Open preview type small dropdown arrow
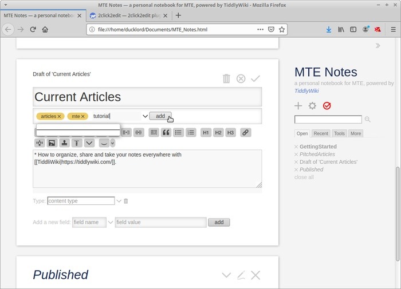This screenshot has width=401, height=289. [112, 143]
